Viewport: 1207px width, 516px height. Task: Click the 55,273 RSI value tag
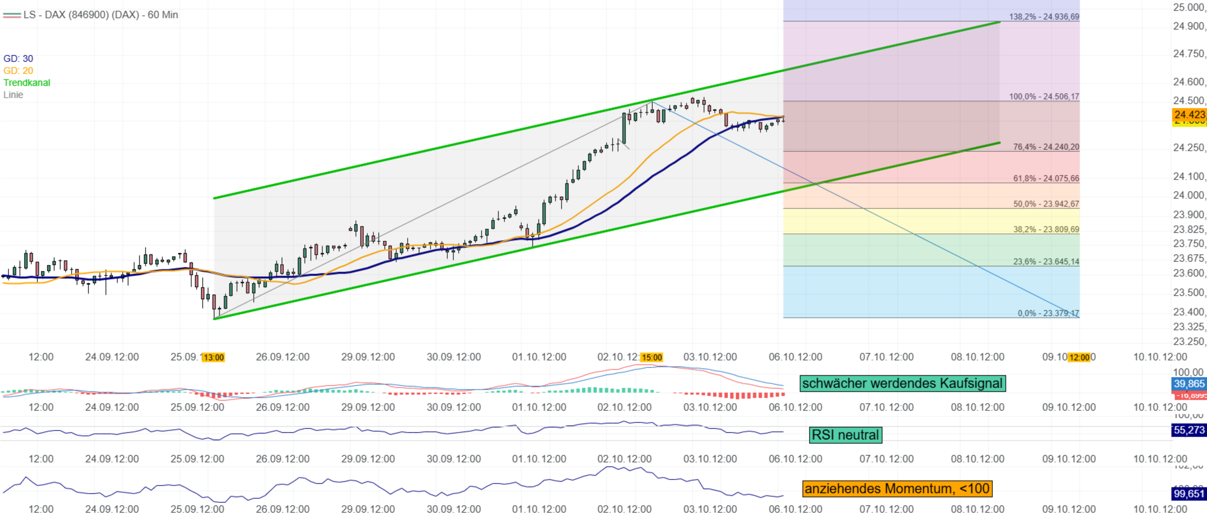click(1189, 430)
